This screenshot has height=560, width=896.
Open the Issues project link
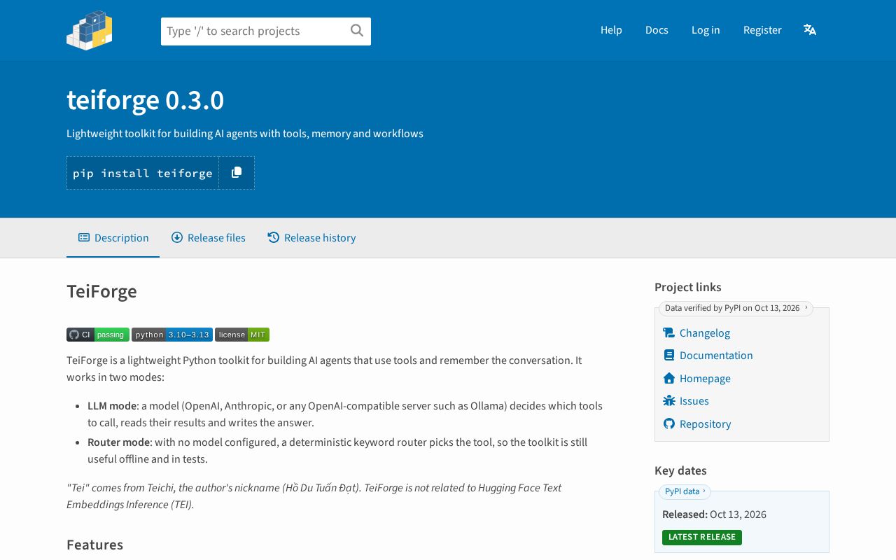point(694,401)
